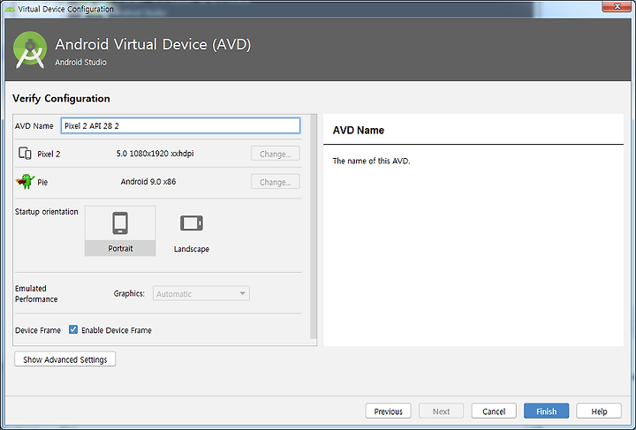Screen dimensions: 636x430
Task: Open the Graphics Automatic dropdown
Action: (x=201, y=293)
